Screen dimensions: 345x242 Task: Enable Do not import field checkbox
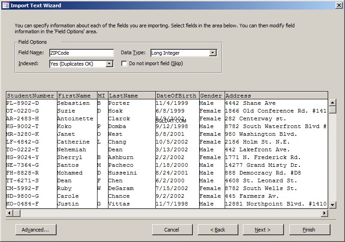tap(124, 64)
